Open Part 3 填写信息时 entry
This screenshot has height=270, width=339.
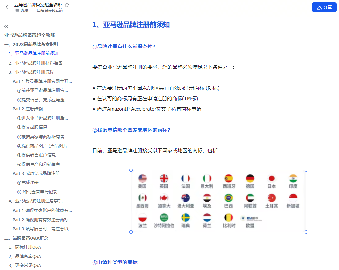[42, 229]
